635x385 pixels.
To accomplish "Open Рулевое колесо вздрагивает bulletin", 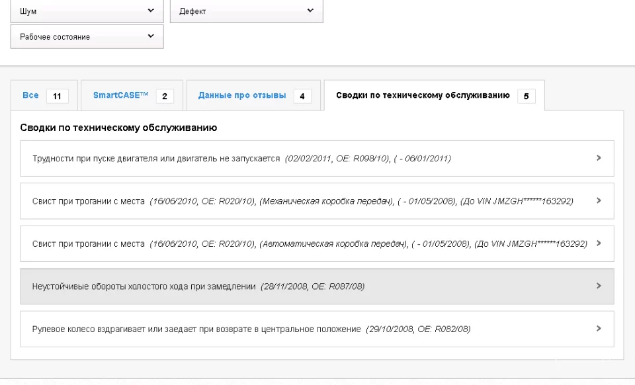I will coord(196,329).
